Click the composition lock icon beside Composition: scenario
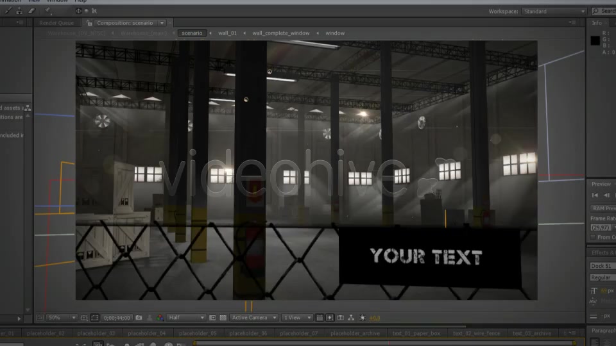Screen dimensions: 616x346 [89, 23]
